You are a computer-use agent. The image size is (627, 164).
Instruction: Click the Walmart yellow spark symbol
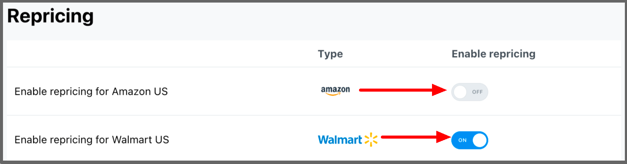(x=371, y=140)
